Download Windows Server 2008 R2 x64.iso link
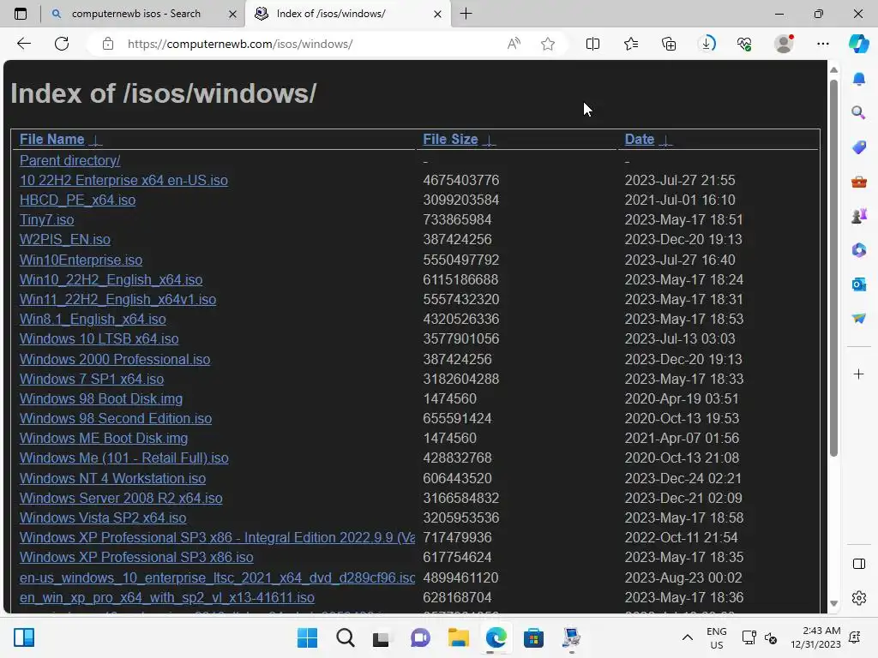 click(x=121, y=498)
